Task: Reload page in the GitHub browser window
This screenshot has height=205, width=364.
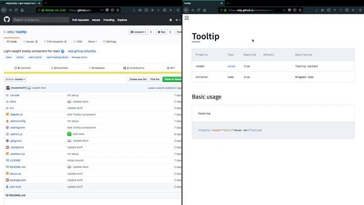Action: [x=16, y=10]
